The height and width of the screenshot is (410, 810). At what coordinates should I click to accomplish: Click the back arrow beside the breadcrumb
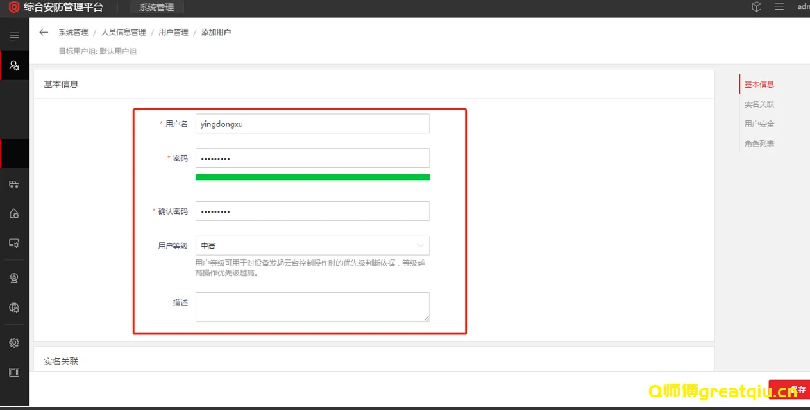coord(44,32)
